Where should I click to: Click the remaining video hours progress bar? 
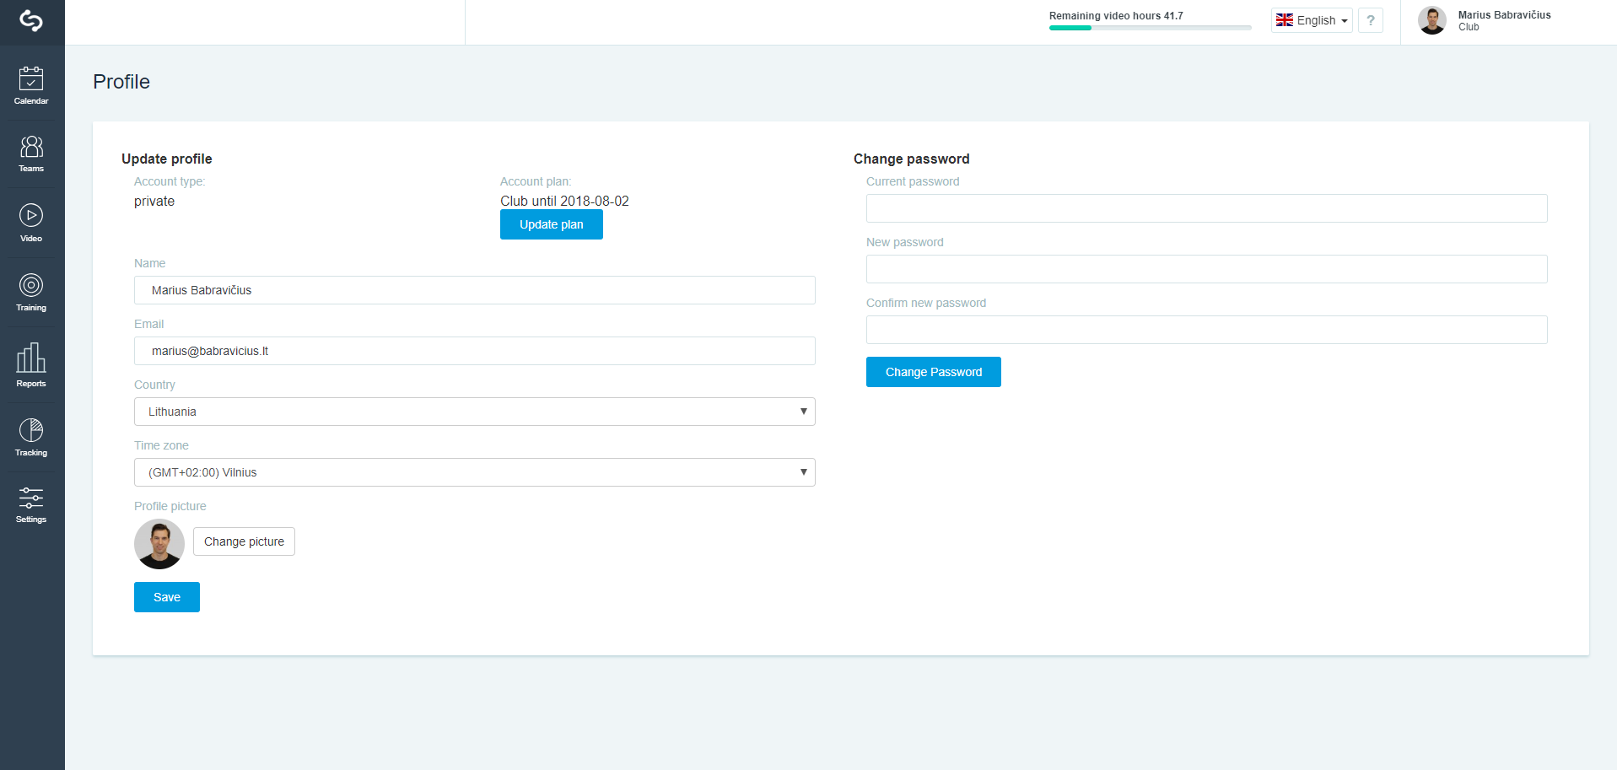1150,28
